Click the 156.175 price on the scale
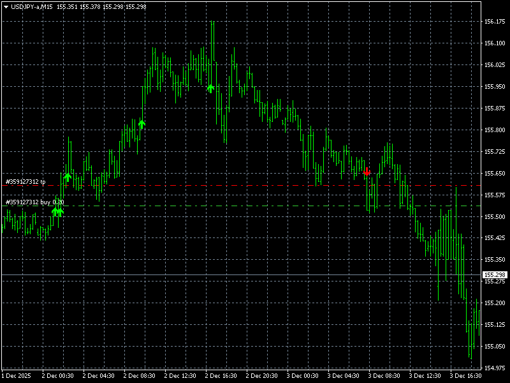 491,22
